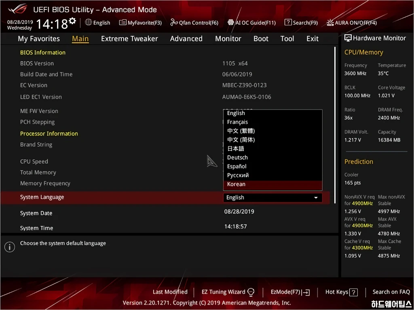The image size is (414, 310).
Task: Switch to the Boot tab
Action: click(x=261, y=39)
